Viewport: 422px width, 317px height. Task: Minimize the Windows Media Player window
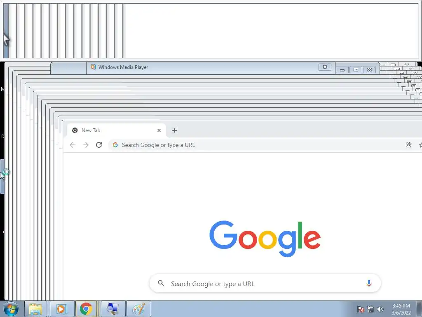point(342,70)
